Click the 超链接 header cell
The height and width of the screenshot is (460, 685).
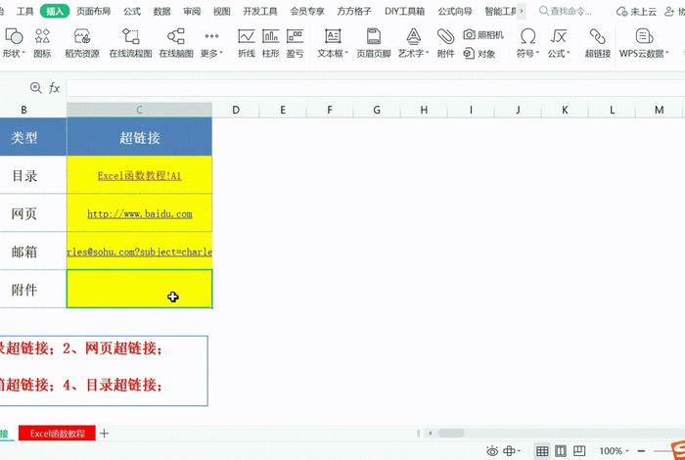pyautogui.click(x=139, y=137)
